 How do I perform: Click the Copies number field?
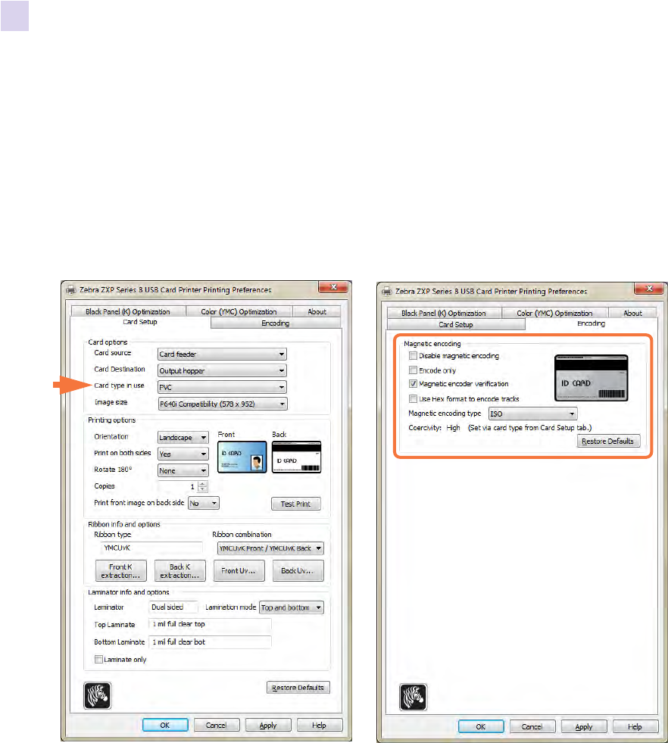click(178, 487)
